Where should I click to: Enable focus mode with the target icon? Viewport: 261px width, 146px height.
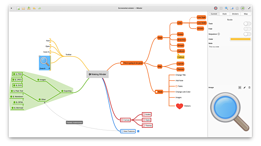(x=216, y=8)
